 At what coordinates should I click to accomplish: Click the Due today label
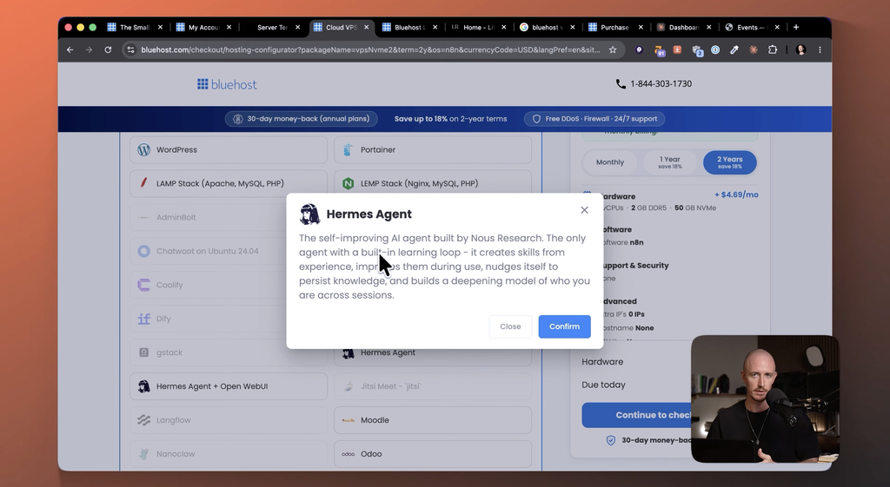tap(603, 385)
